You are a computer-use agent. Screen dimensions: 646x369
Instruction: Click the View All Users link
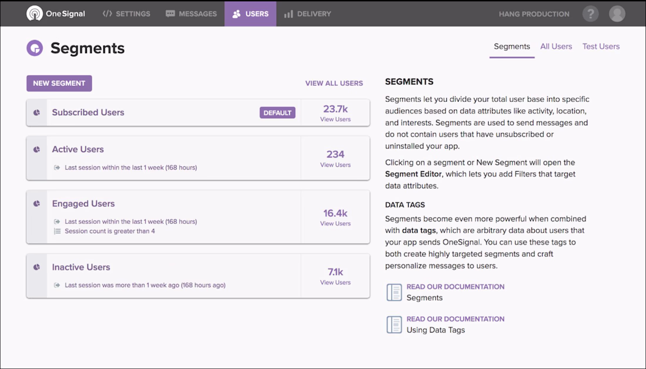(334, 83)
